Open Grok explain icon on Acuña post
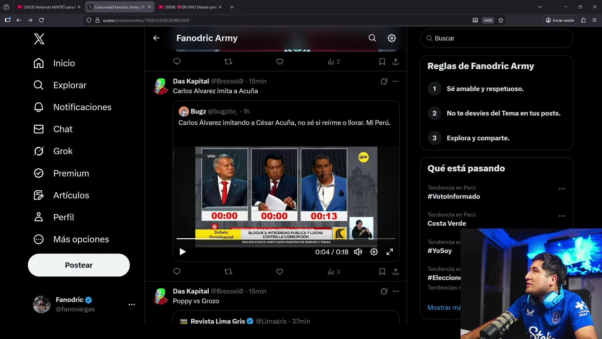 pos(384,81)
